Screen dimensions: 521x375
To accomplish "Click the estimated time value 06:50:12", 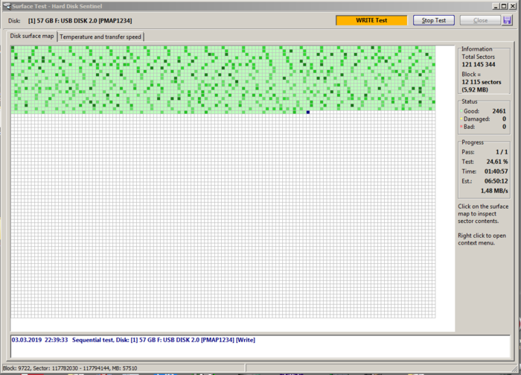I will 496,181.
